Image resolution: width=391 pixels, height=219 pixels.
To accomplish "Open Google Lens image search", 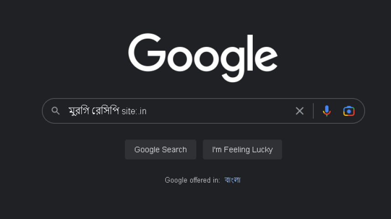I will pyautogui.click(x=349, y=111).
